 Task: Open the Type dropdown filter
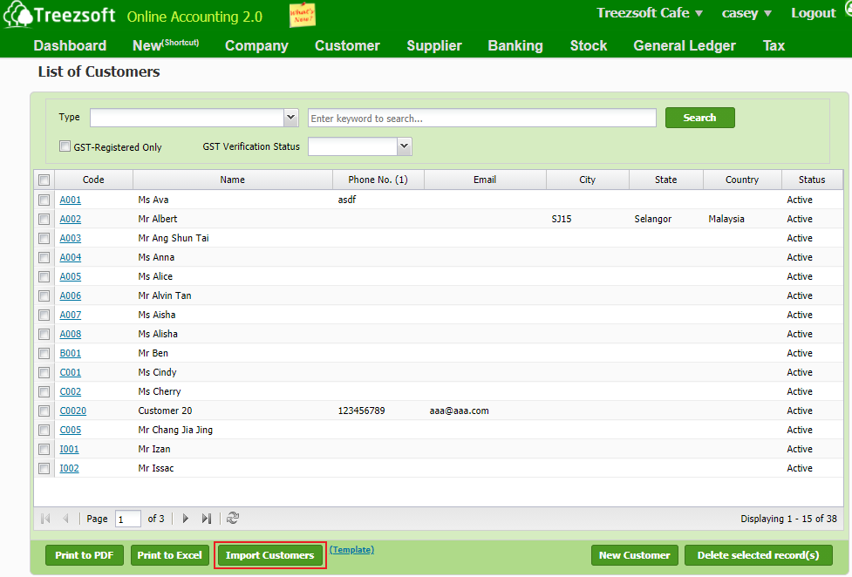pos(290,117)
